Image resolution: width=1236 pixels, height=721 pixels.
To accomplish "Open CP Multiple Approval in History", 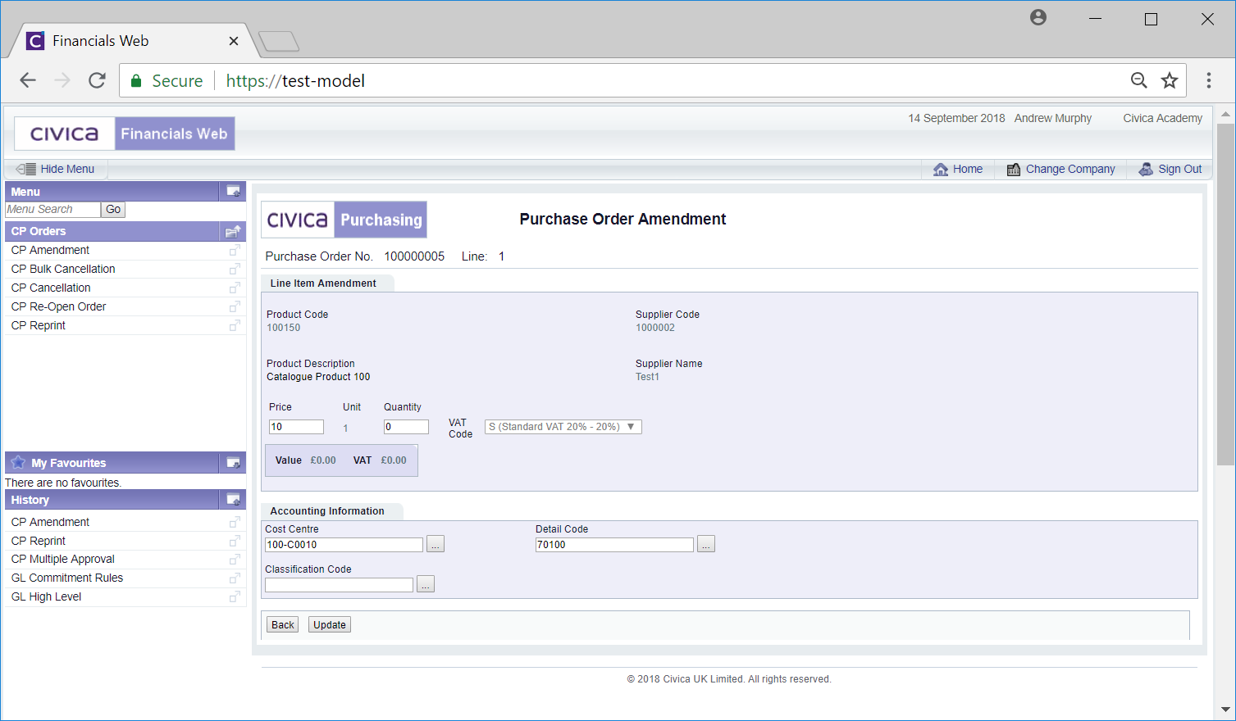I will tap(63, 559).
